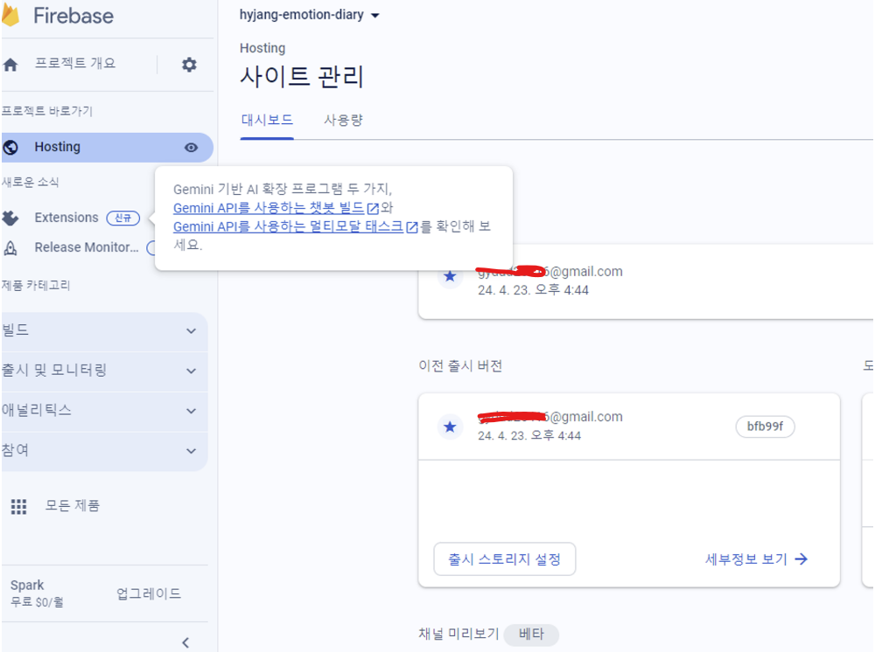Expand the 출시 및 모니터링 category
The image size is (875, 652).
coord(104,371)
